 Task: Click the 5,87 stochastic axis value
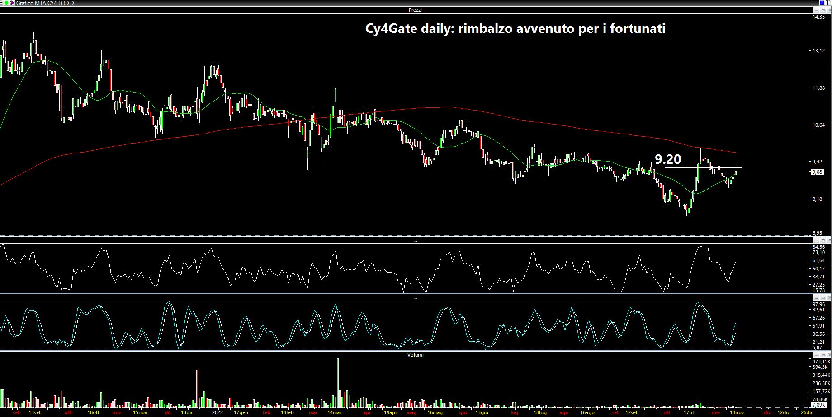click(818, 347)
